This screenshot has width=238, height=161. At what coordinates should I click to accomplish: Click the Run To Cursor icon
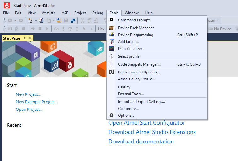click(x=84, y=29)
